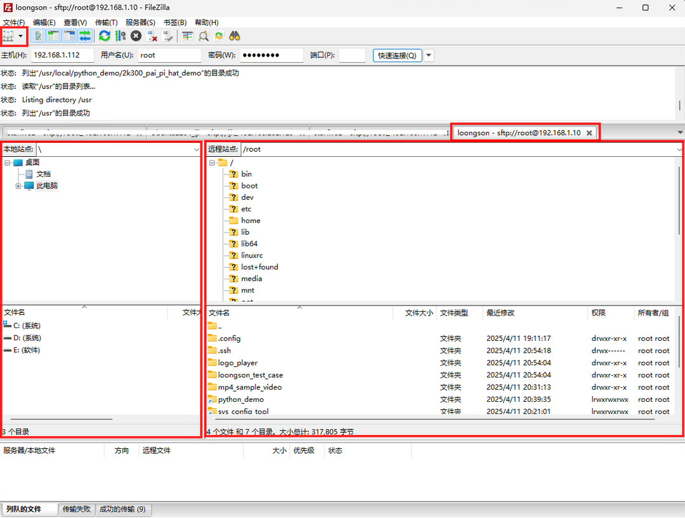Click the 密码 password field
Viewport: 685px width, 518px height.
click(271, 55)
